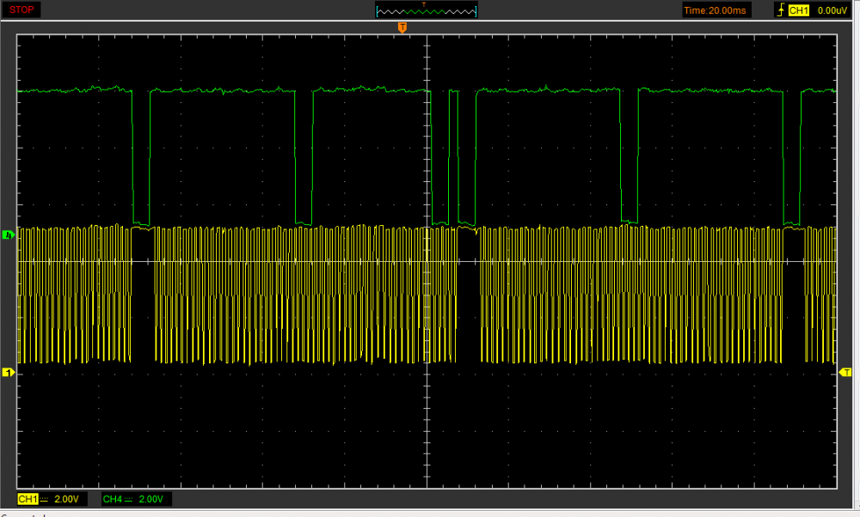Screen dimensions: 860x517
Task: Click the orange horizontal trigger position marker
Action: click(402, 28)
